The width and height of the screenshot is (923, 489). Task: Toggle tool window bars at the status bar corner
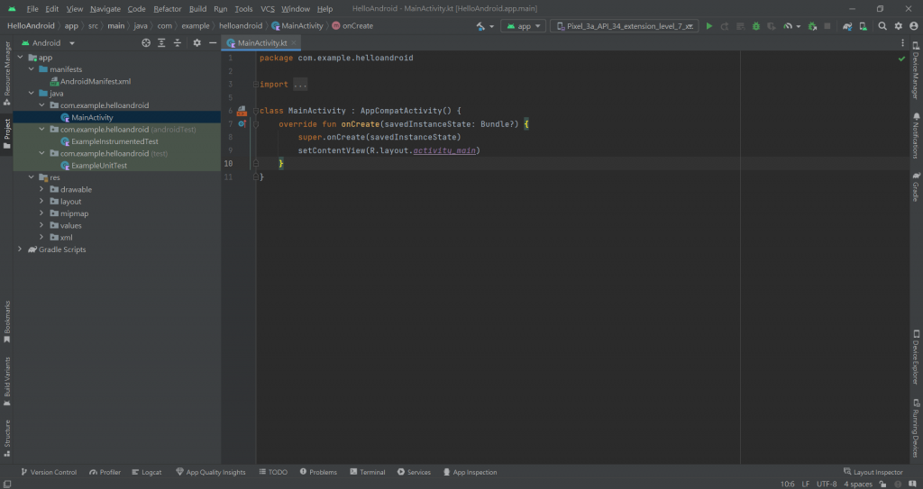pyautogui.click(x=7, y=484)
